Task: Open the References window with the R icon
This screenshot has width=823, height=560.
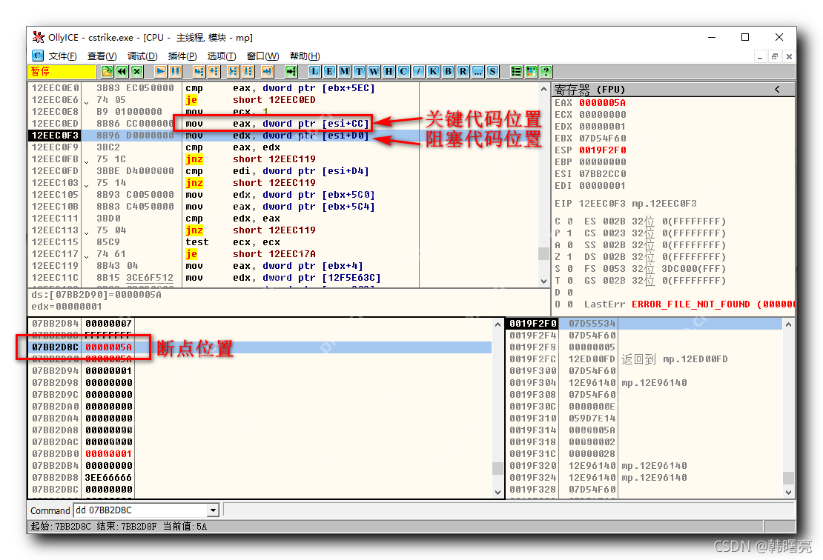Action: (x=463, y=71)
